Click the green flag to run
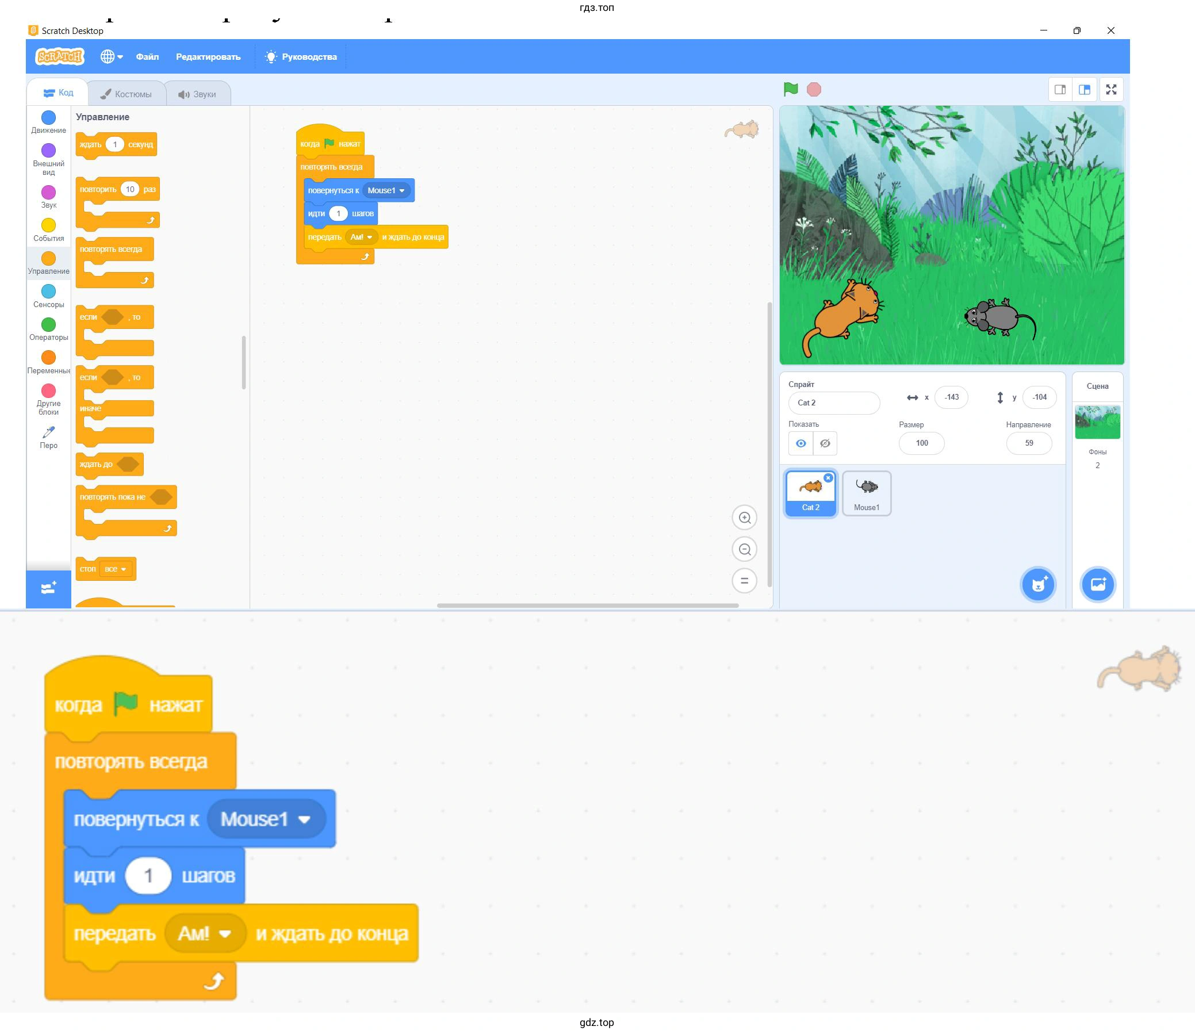Image resolution: width=1195 pixels, height=1034 pixels. pyautogui.click(x=791, y=90)
